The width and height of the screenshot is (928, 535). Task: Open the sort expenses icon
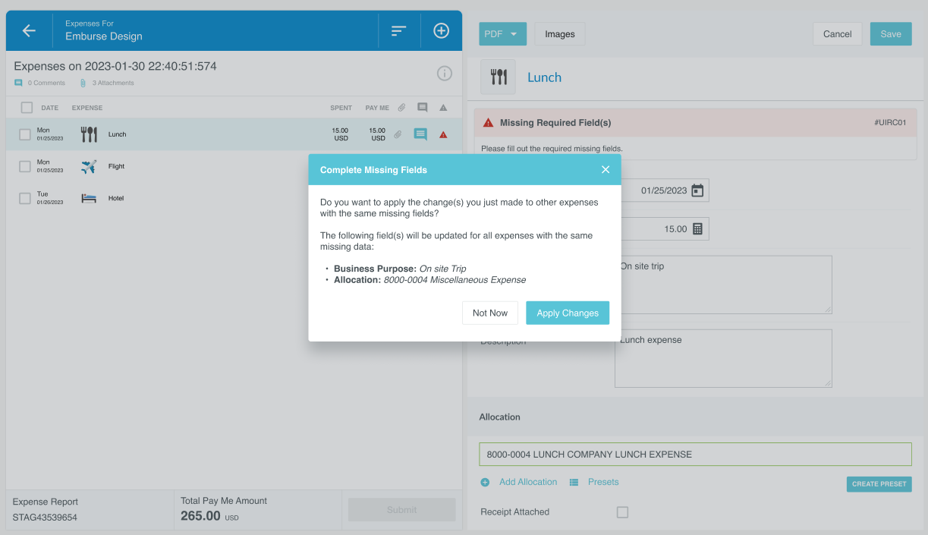[398, 30]
